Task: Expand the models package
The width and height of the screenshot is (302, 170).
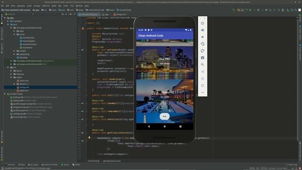Action: click(x=14, y=51)
